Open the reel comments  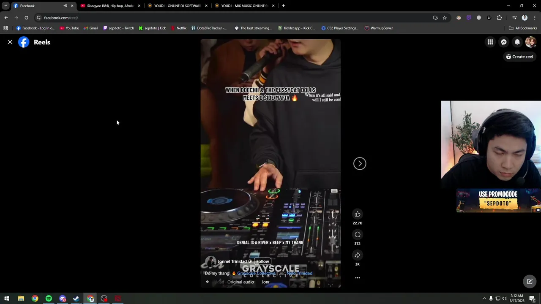pos(358,235)
